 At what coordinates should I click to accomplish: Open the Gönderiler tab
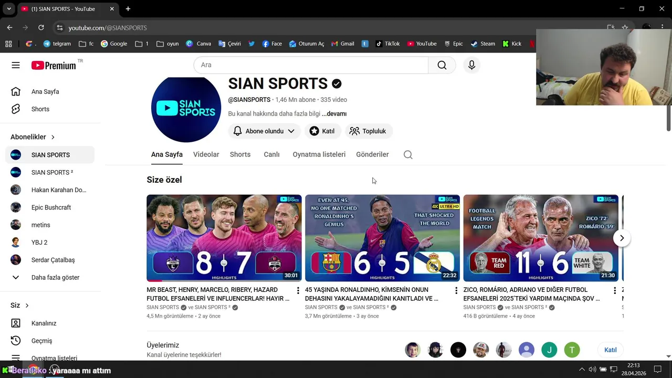tap(372, 154)
